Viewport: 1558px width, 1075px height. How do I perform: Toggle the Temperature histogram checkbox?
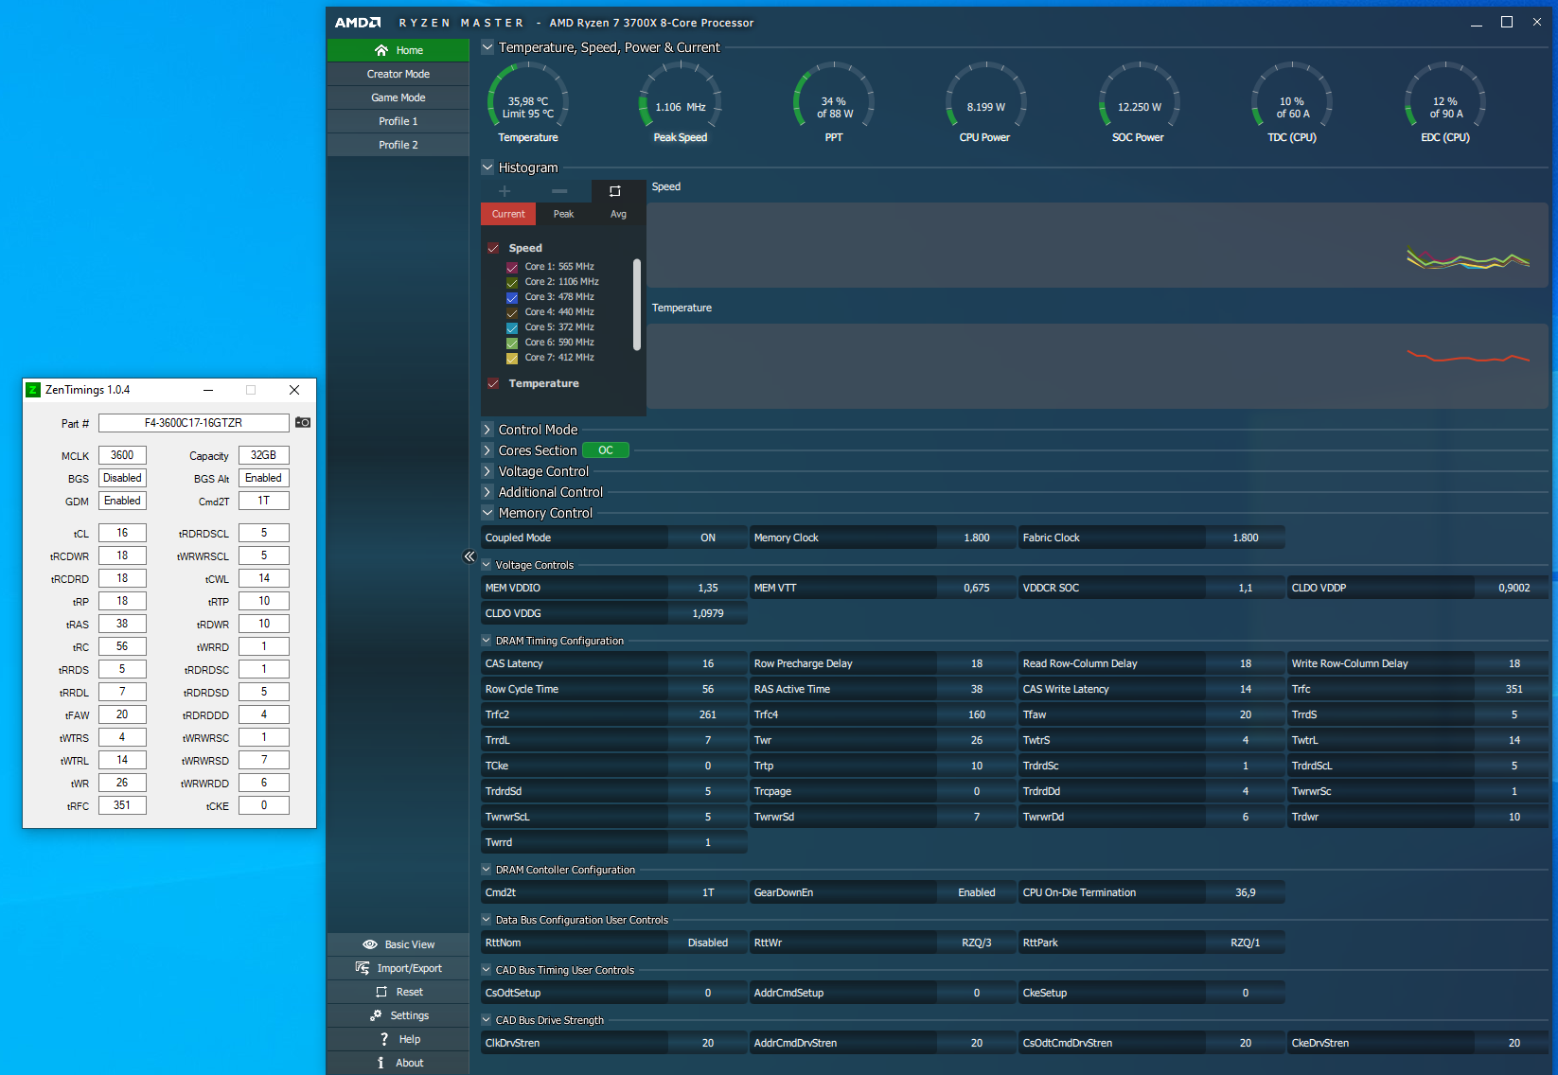(493, 383)
